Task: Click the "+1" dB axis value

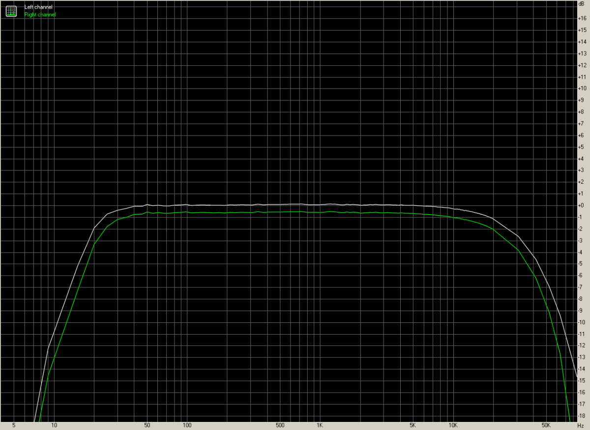Action: [x=582, y=194]
